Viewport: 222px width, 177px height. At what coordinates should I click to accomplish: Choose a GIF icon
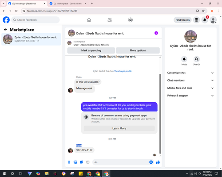[88, 162]
